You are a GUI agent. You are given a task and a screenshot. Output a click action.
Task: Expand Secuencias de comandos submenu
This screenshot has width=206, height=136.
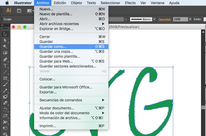click(x=71, y=100)
